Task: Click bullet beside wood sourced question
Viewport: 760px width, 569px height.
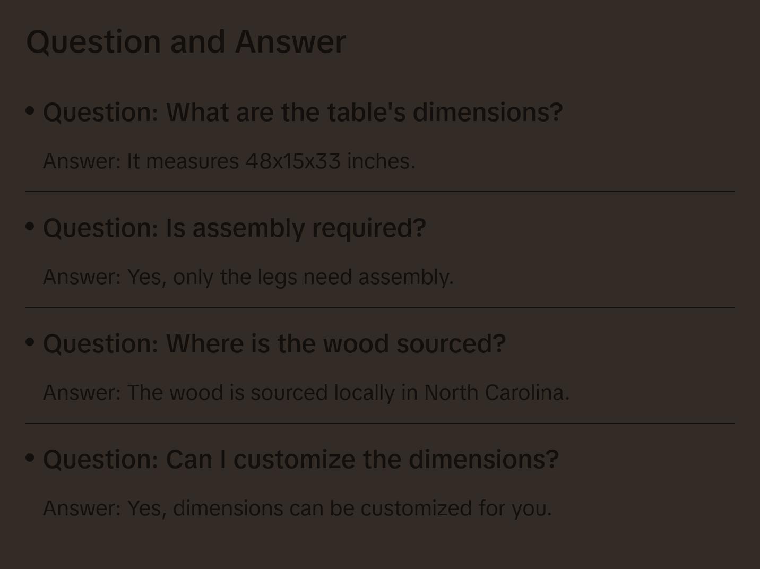Action: (30, 342)
